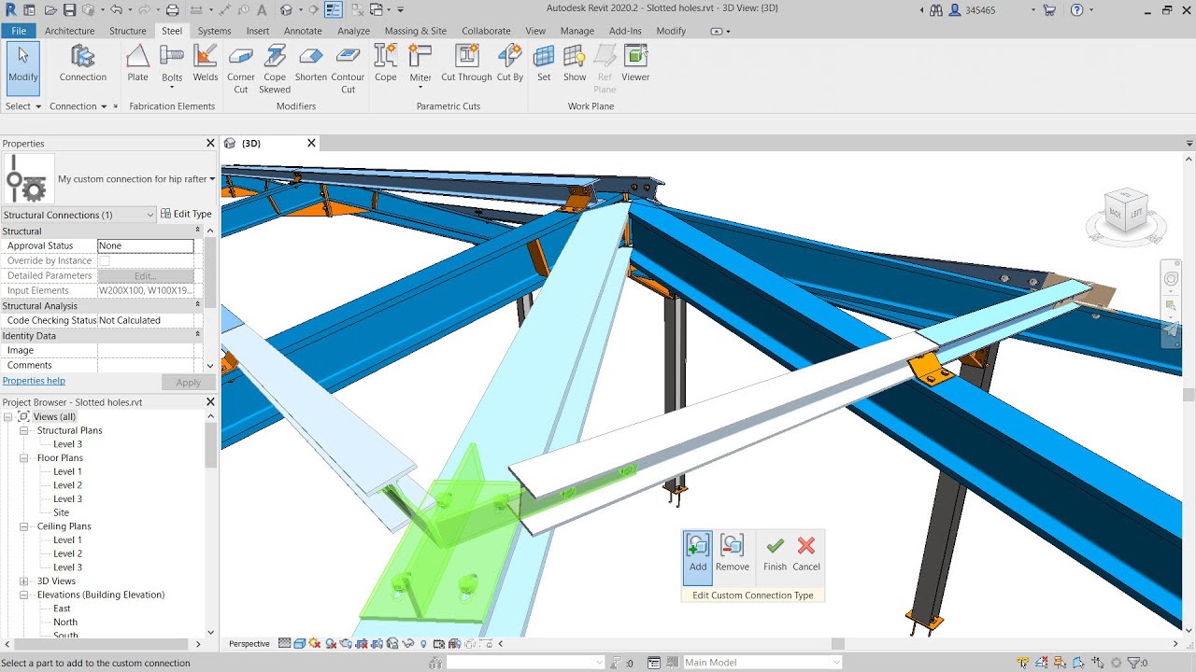Click the Approval Status value field
Image resolution: width=1196 pixels, height=672 pixels.
(146, 245)
